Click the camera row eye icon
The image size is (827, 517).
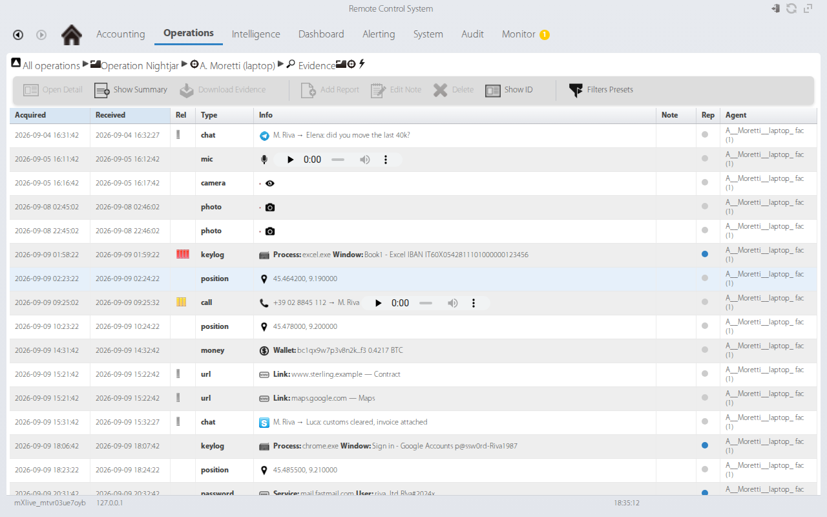[270, 184]
